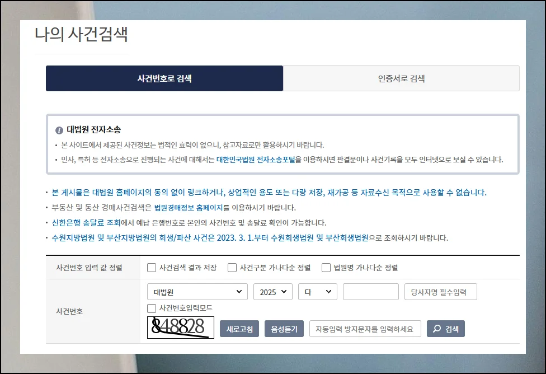Enable 사건번호입력모드 checkbox

[152, 308]
